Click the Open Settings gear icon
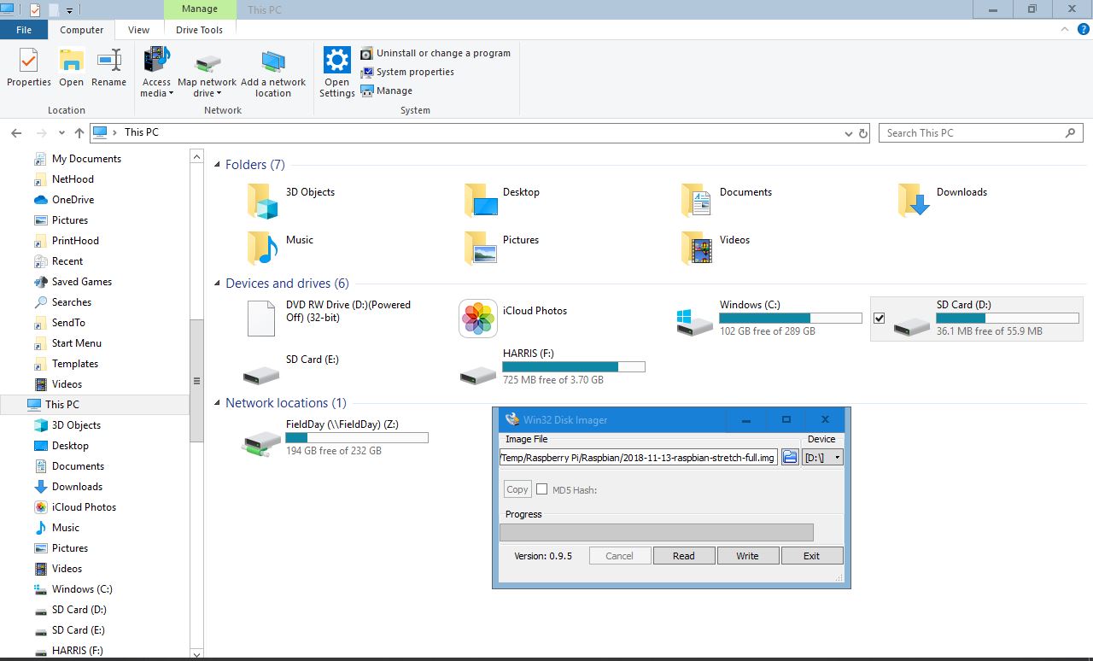 (336, 61)
